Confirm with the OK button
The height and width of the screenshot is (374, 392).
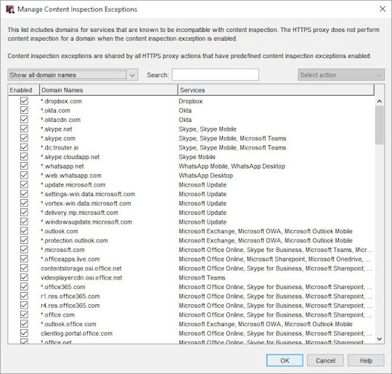285,360
